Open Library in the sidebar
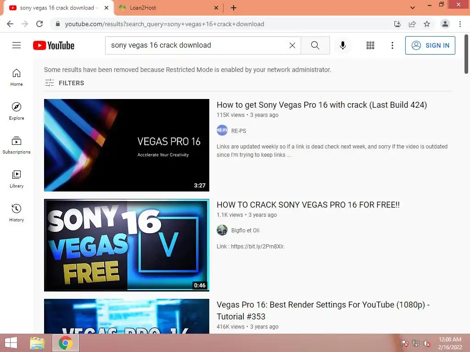The image size is (470, 352). (x=17, y=179)
